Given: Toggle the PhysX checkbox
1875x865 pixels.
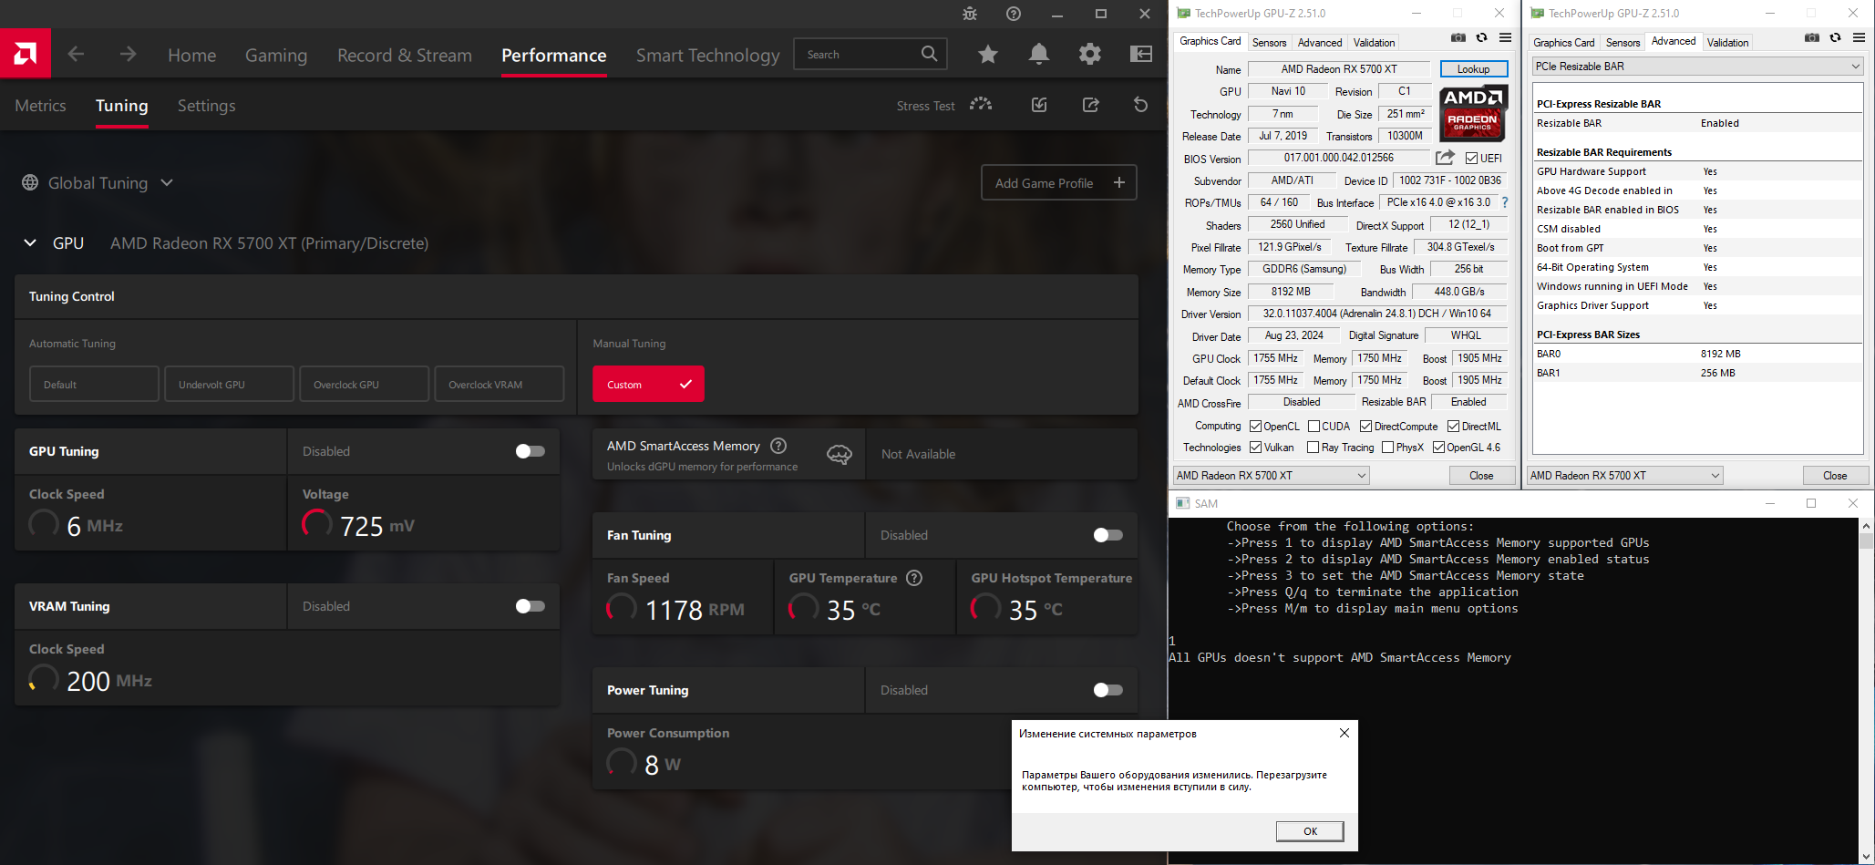Looking at the screenshot, I should click(1387, 448).
